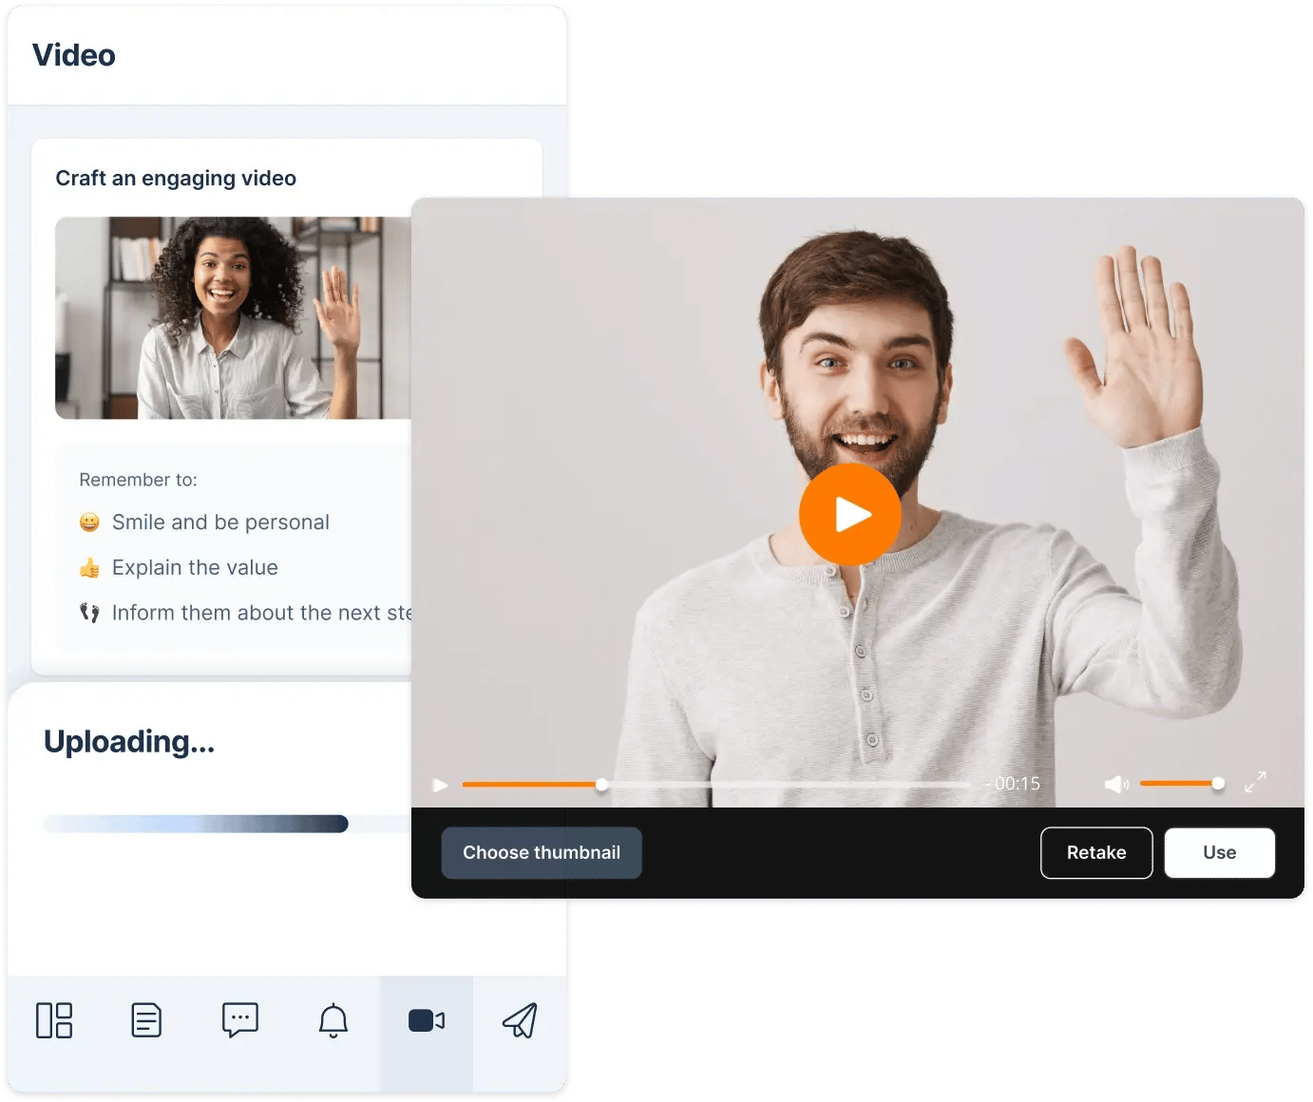1313x1102 pixels.
Task: Mute the video via speaker icon
Action: coord(1116,784)
